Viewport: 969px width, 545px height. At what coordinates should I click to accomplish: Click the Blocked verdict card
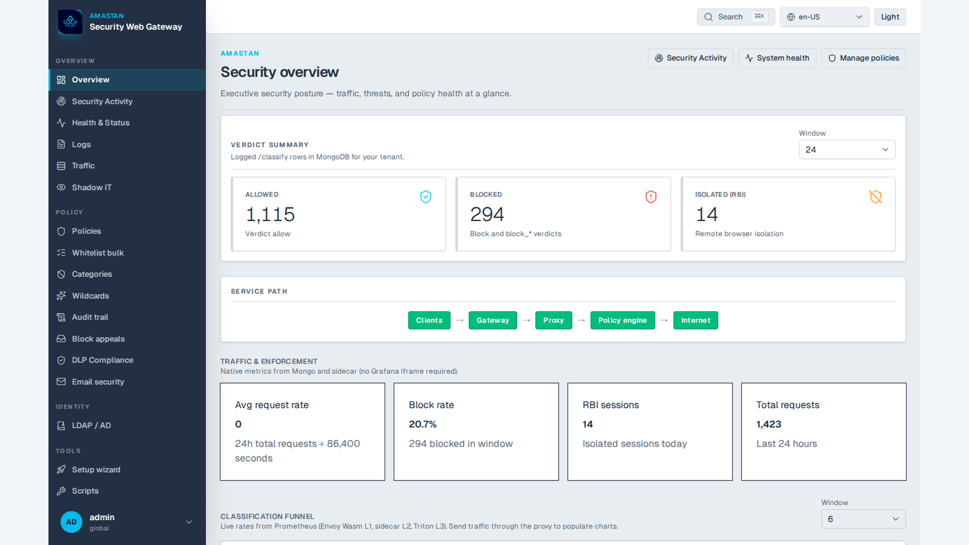(563, 214)
